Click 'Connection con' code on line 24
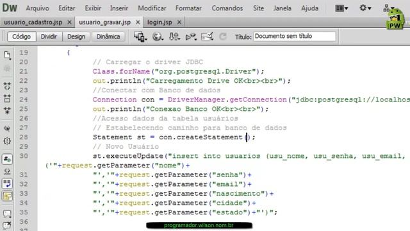Viewport: 410px width, 231px height. 124,99
